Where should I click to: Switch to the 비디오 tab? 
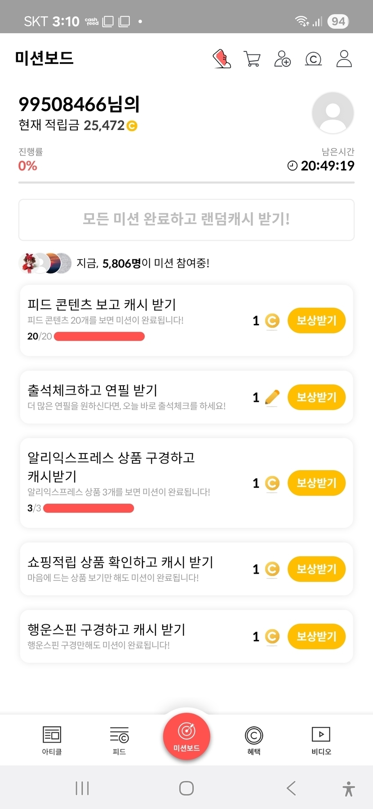pos(321,740)
